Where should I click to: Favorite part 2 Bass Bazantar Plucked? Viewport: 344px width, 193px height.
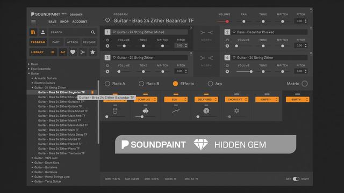(234, 32)
